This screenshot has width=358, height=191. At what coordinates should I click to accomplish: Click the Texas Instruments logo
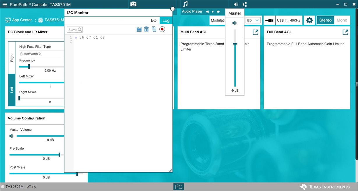(325, 187)
